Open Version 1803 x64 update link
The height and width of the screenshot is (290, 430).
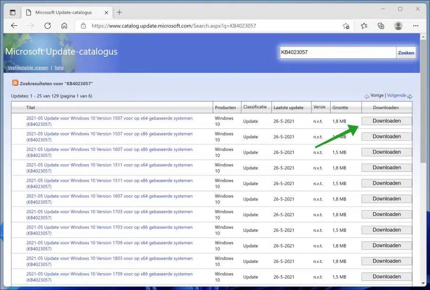point(109,261)
